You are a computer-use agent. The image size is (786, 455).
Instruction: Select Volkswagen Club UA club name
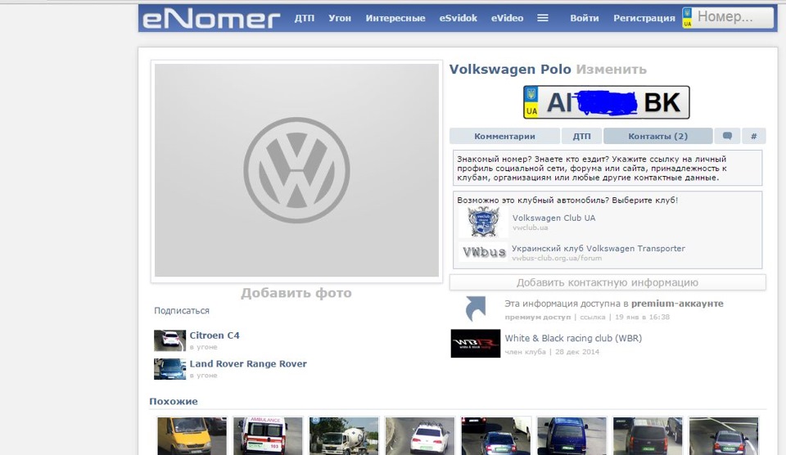pyautogui.click(x=554, y=218)
